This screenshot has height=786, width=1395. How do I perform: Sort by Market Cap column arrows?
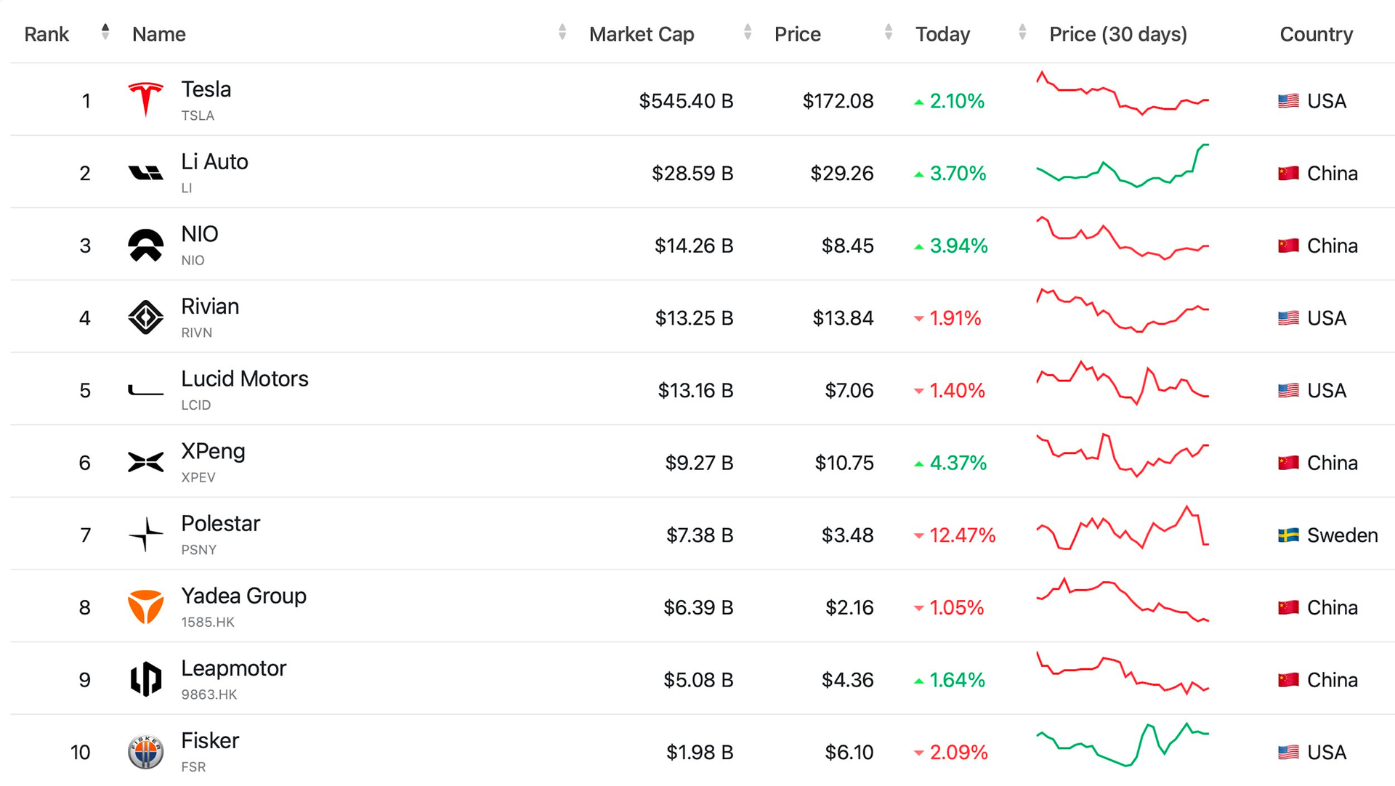click(748, 32)
